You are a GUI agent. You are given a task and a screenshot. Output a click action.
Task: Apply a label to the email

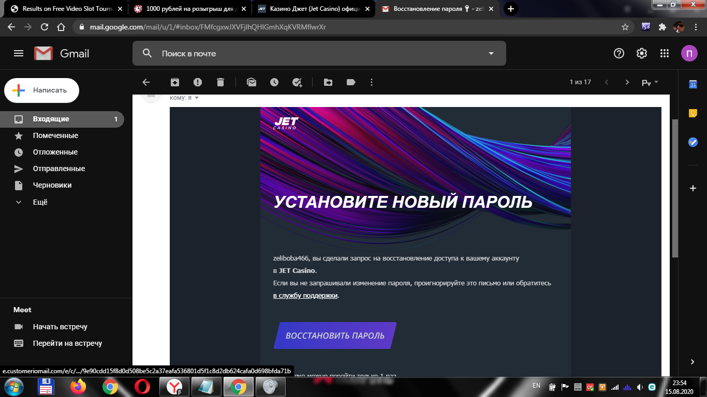[350, 82]
